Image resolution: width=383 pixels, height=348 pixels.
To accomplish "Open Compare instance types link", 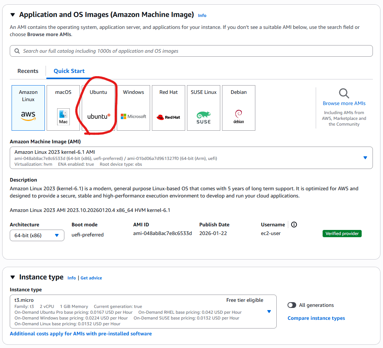I will point(316,318).
